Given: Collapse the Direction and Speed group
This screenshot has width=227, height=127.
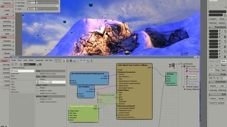Looking at the screenshot, I should tap(118, 106).
